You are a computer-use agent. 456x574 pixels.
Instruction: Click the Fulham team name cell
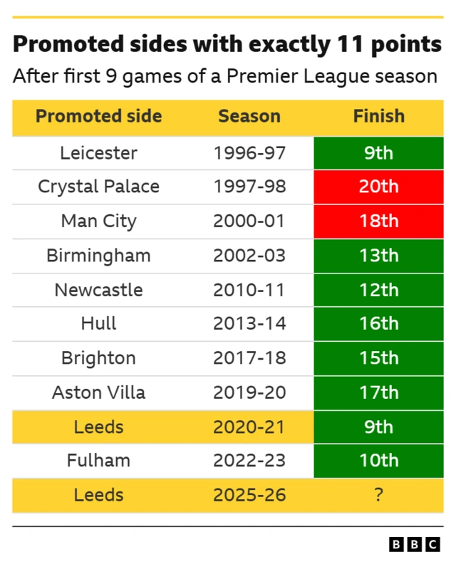coord(98,461)
